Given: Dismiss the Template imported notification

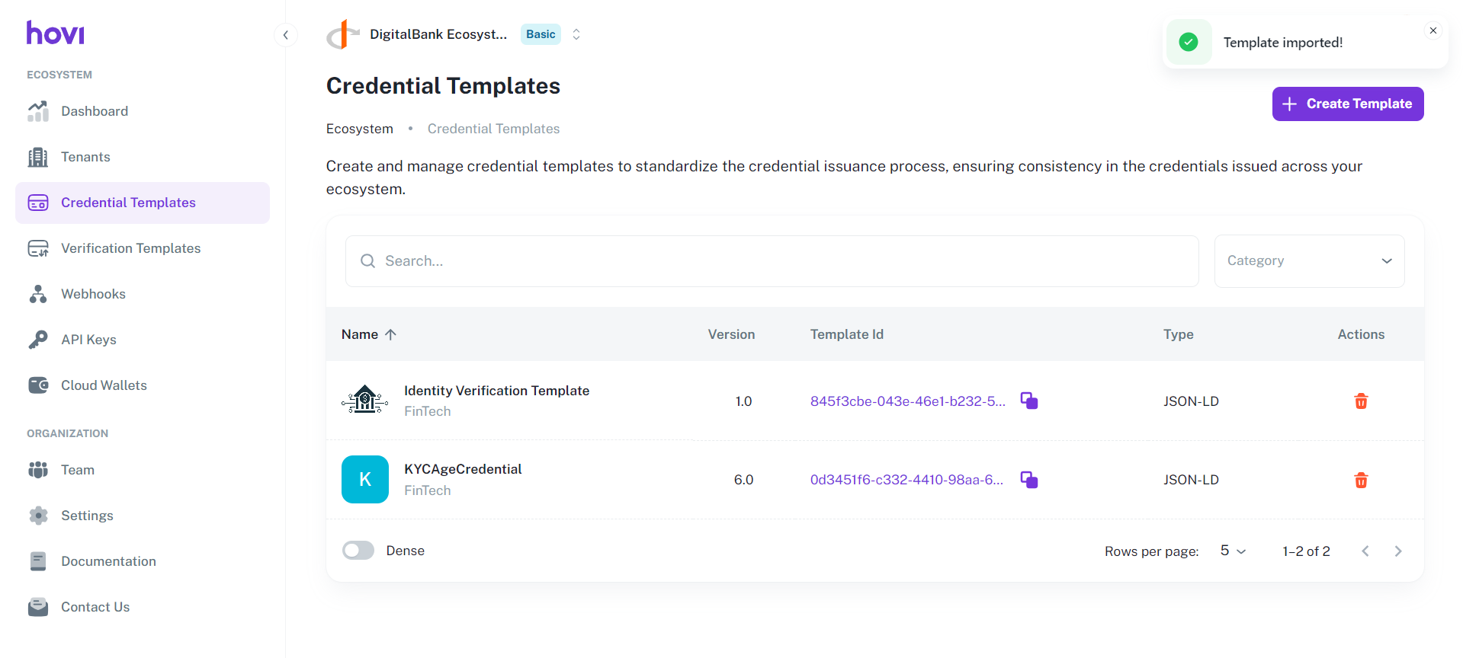Looking at the screenshot, I should 1433,31.
